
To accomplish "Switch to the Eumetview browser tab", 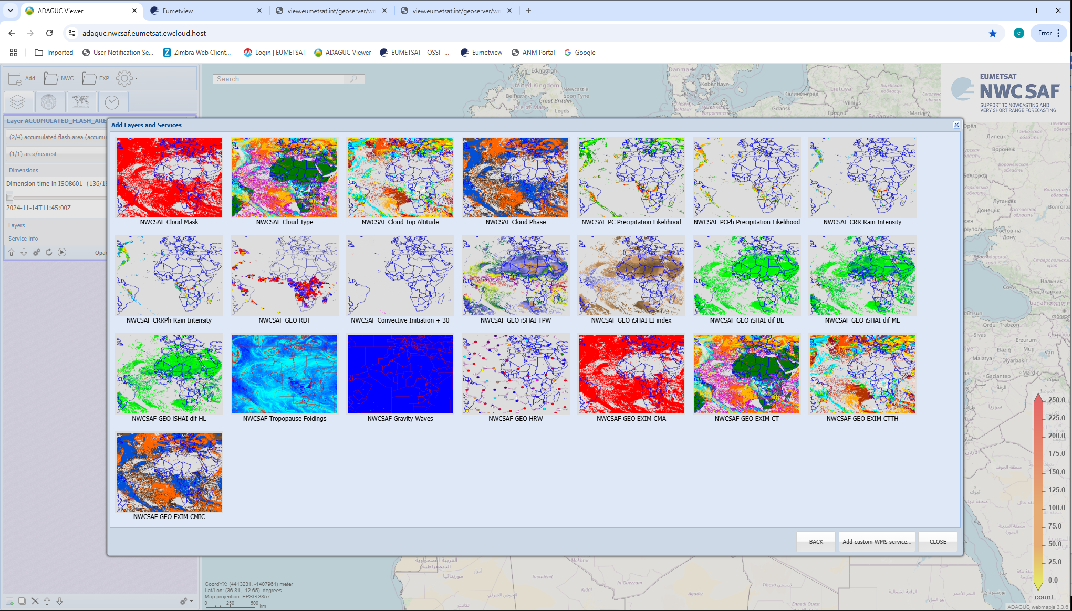I will click(x=206, y=11).
